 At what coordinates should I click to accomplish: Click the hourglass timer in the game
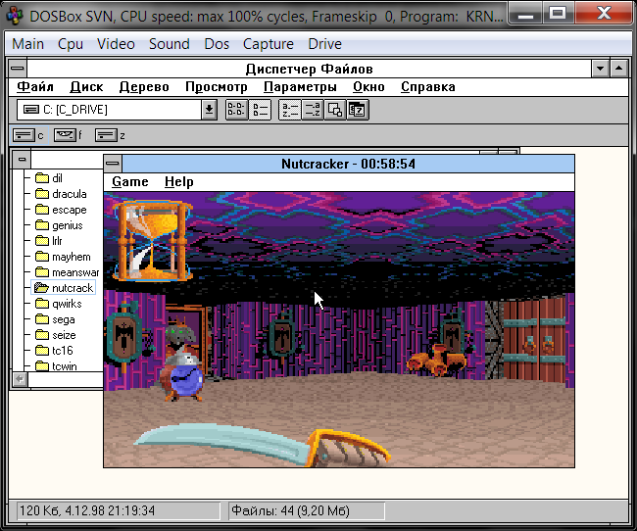pyautogui.click(x=152, y=240)
